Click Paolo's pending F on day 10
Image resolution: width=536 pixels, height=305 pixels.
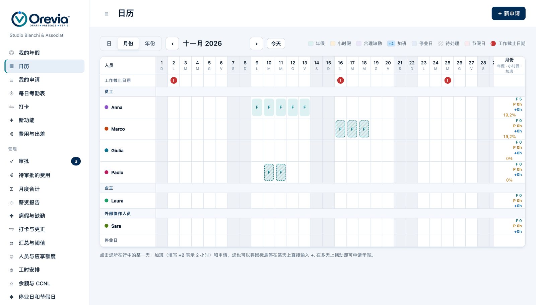(x=269, y=172)
